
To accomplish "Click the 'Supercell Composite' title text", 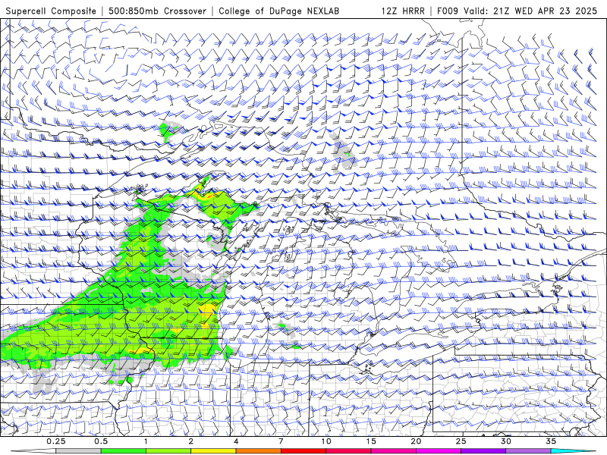I will [x=51, y=11].
